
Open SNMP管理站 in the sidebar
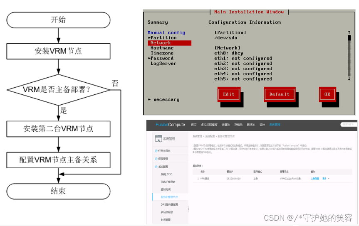pos(168,182)
